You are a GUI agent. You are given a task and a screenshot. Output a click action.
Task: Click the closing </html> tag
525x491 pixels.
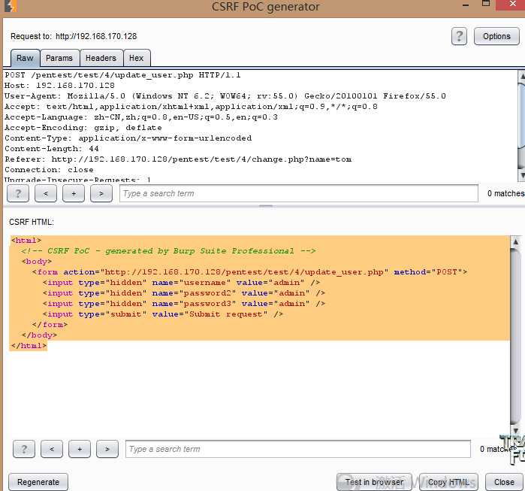point(29,346)
